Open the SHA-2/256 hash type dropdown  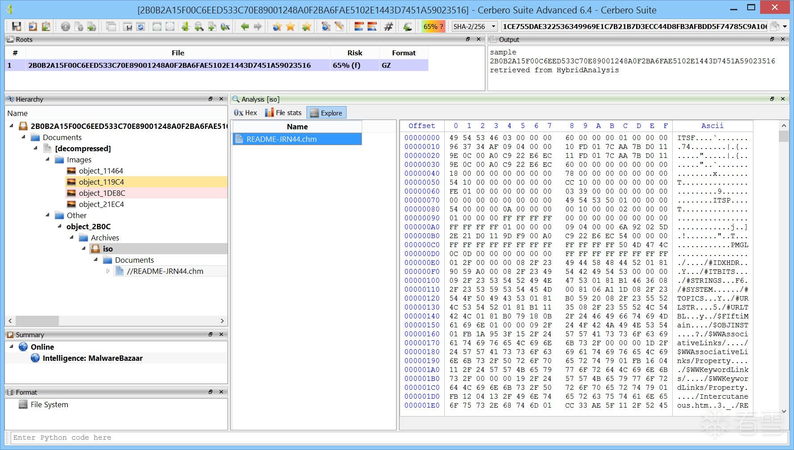coord(474,26)
